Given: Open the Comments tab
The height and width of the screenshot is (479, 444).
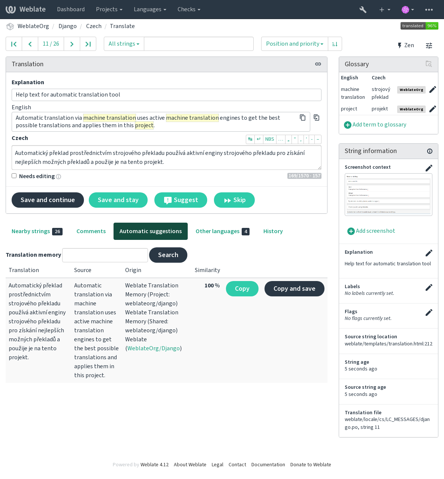Looking at the screenshot, I should pos(91,231).
